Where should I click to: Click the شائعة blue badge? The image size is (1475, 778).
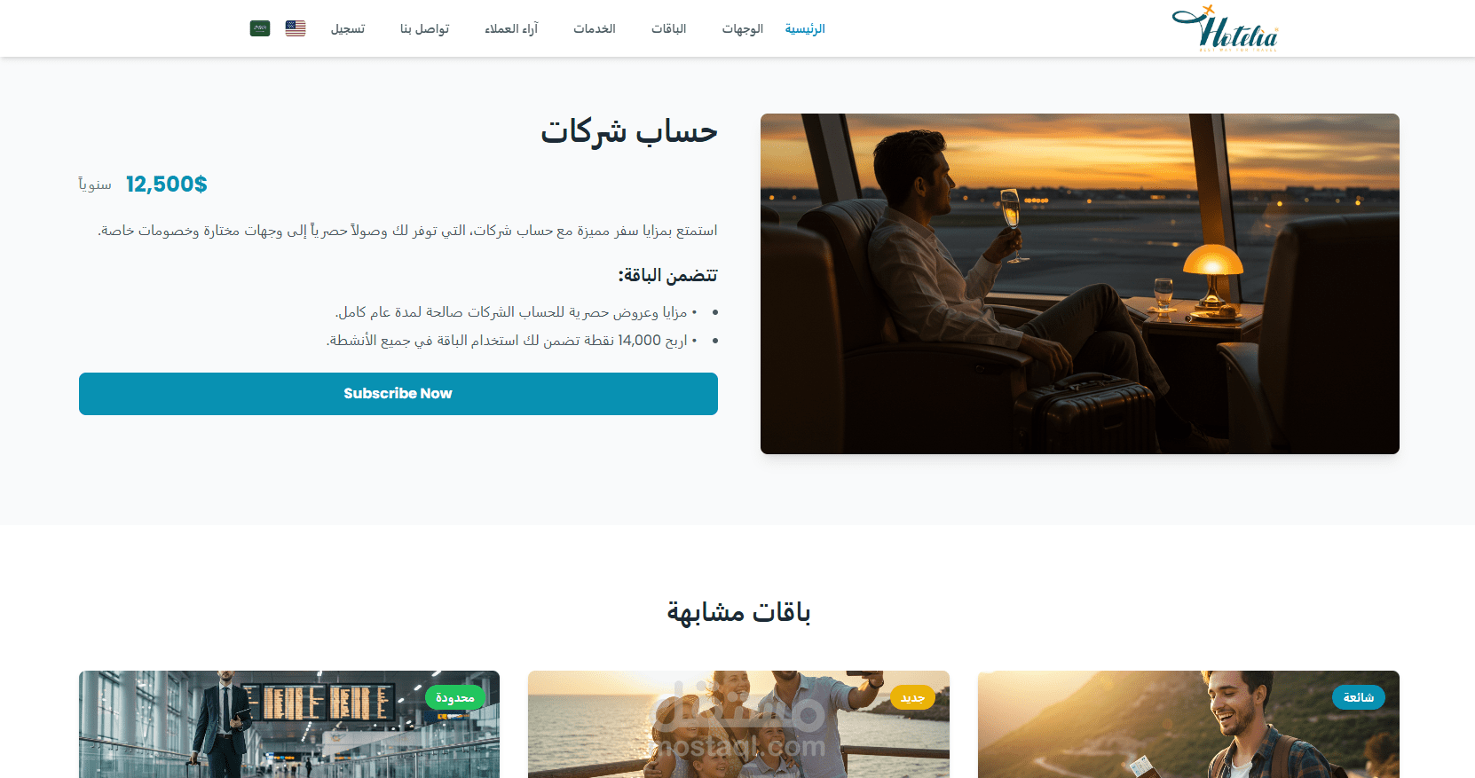point(1359,697)
